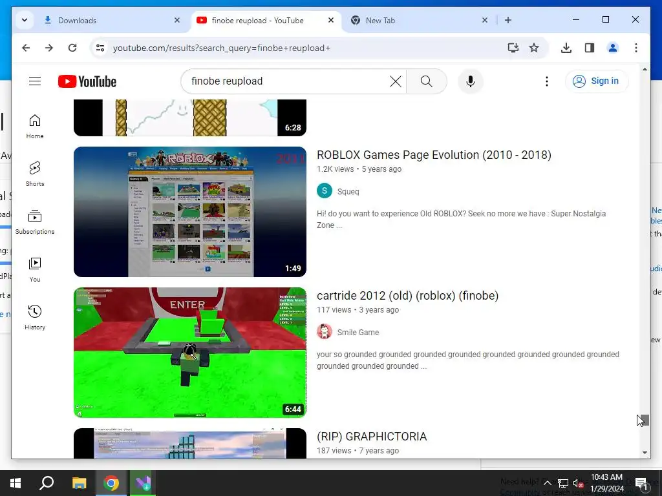Click the page scrollbar up arrow

[x=645, y=69]
